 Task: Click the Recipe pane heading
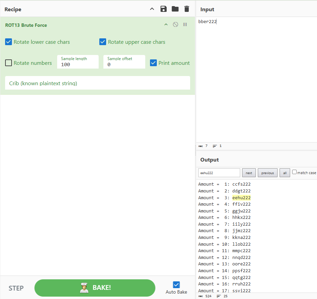(13, 10)
